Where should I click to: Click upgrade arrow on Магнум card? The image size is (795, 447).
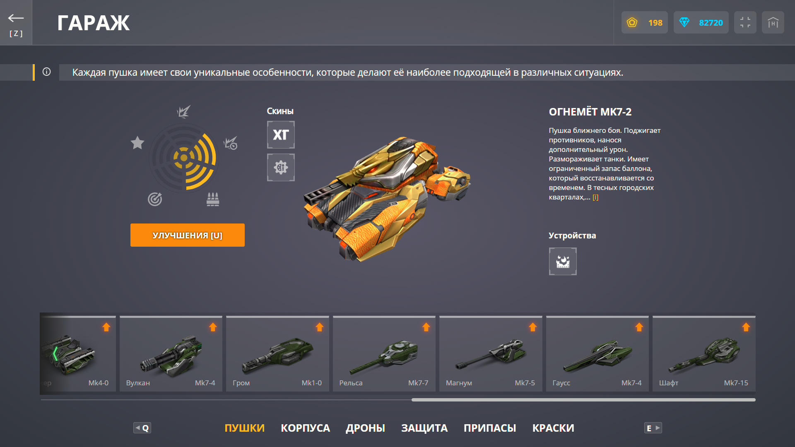coord(532,327)
